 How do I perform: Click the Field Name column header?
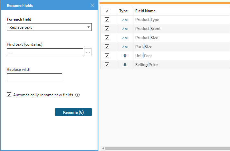click(145, 11)
